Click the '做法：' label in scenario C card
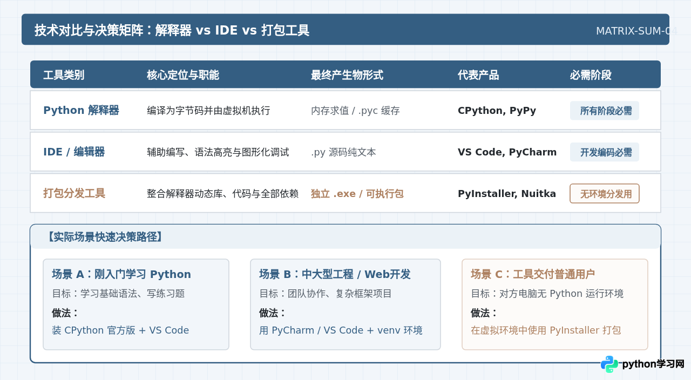 click(484, 313)
